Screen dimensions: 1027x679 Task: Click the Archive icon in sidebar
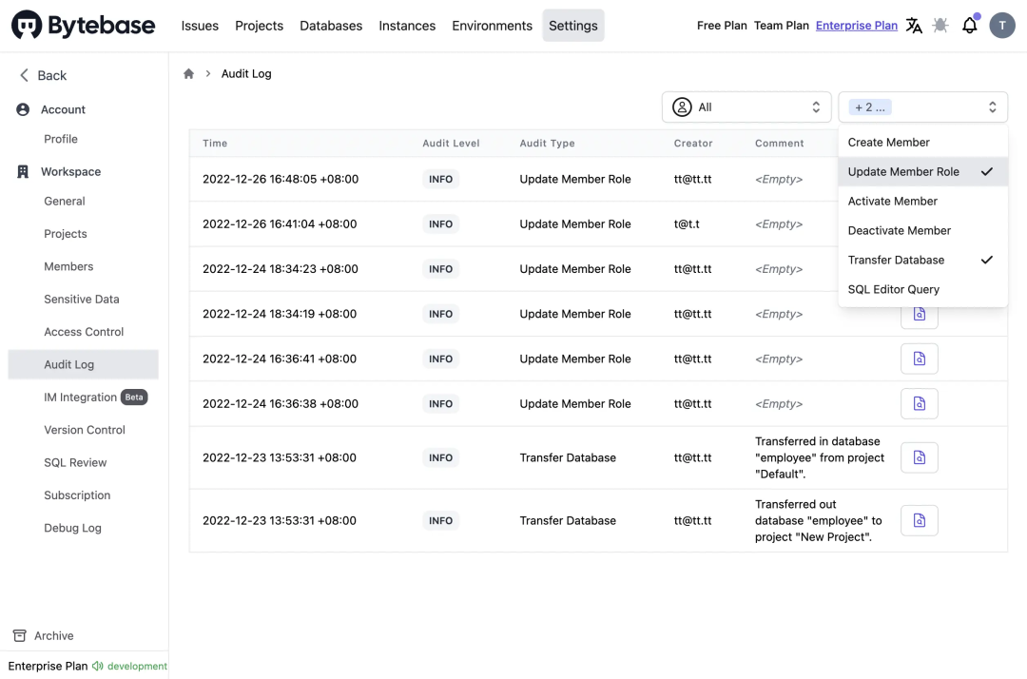tap(19, 635)
